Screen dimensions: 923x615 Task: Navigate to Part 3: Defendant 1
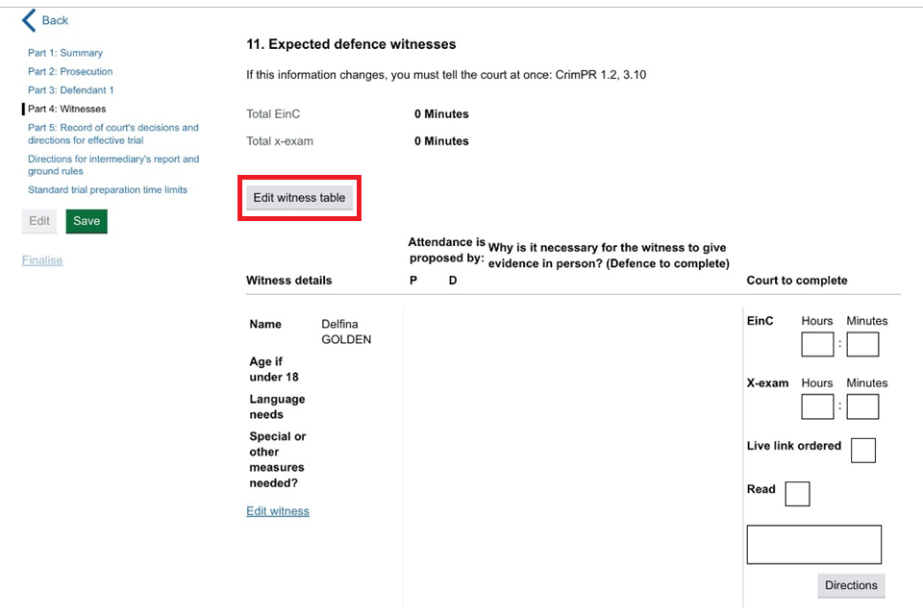[x=70, y=90]
